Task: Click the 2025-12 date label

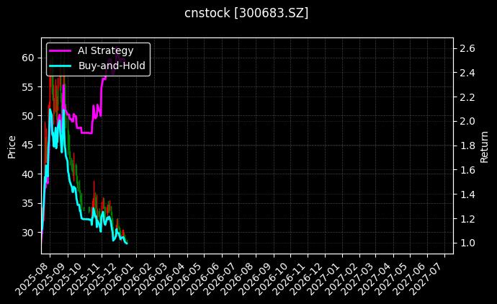Action: (x=102, y=278)
